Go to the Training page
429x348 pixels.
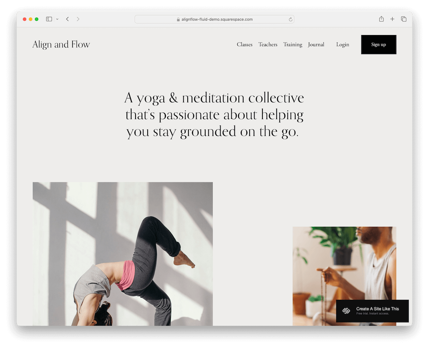(x=293, y=45)
